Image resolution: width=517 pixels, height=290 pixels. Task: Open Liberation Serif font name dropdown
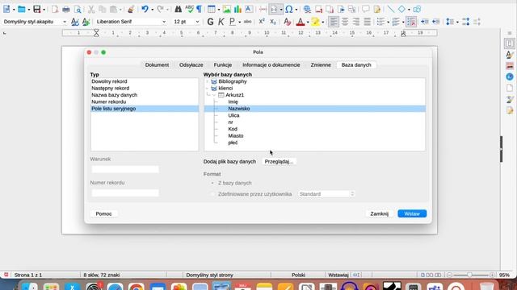click(164, 22)
